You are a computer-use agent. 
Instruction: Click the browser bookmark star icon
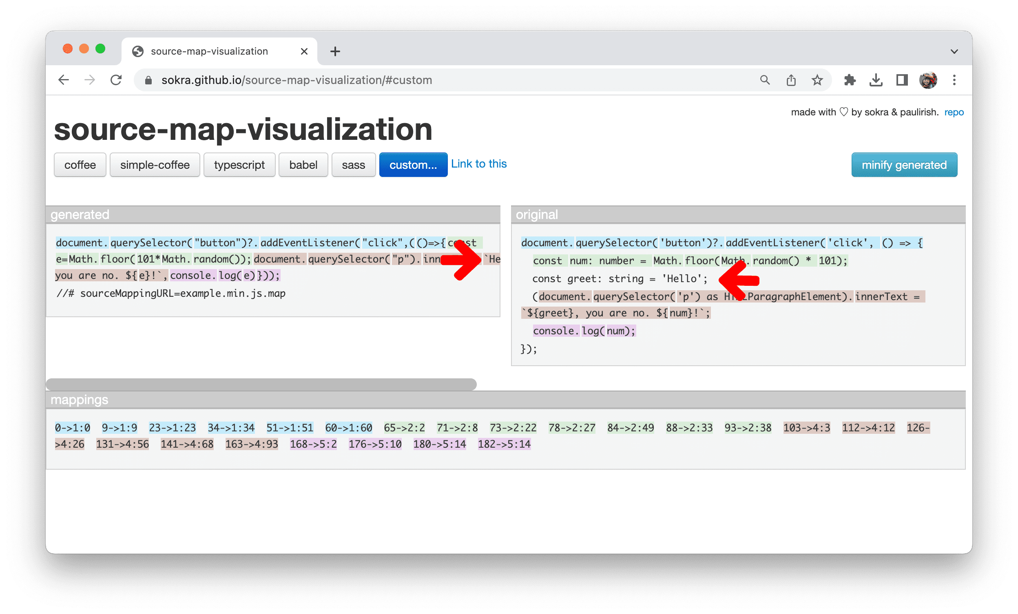pos(817,79)
